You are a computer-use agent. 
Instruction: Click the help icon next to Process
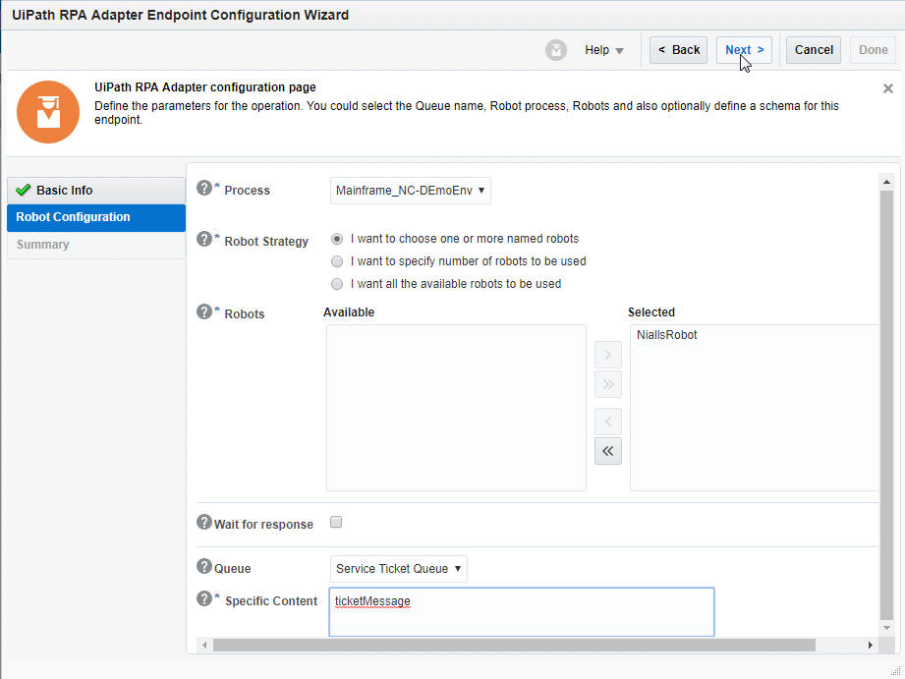203,188
